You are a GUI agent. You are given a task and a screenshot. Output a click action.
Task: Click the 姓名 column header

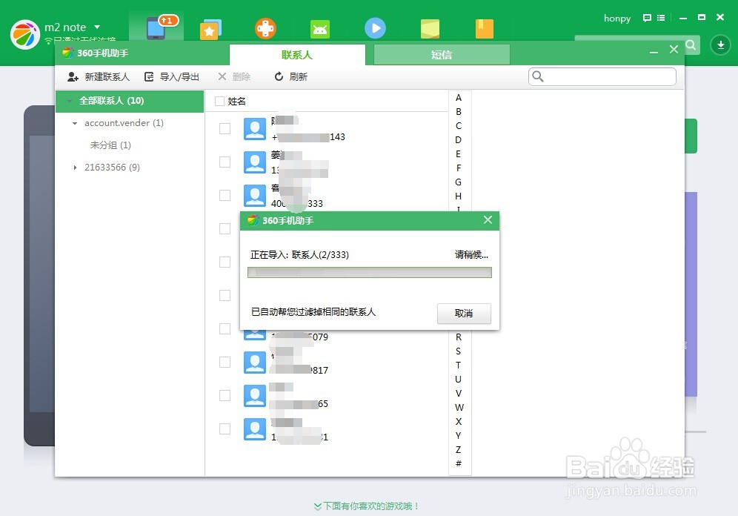click(236, 102)
